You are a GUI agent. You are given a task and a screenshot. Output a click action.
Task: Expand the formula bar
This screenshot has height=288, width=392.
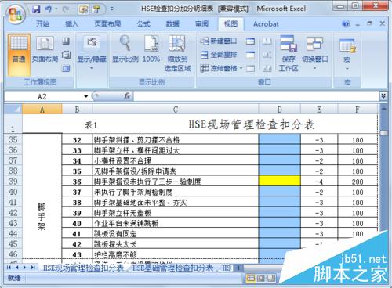pyautogui.click(x=383, y=96)
